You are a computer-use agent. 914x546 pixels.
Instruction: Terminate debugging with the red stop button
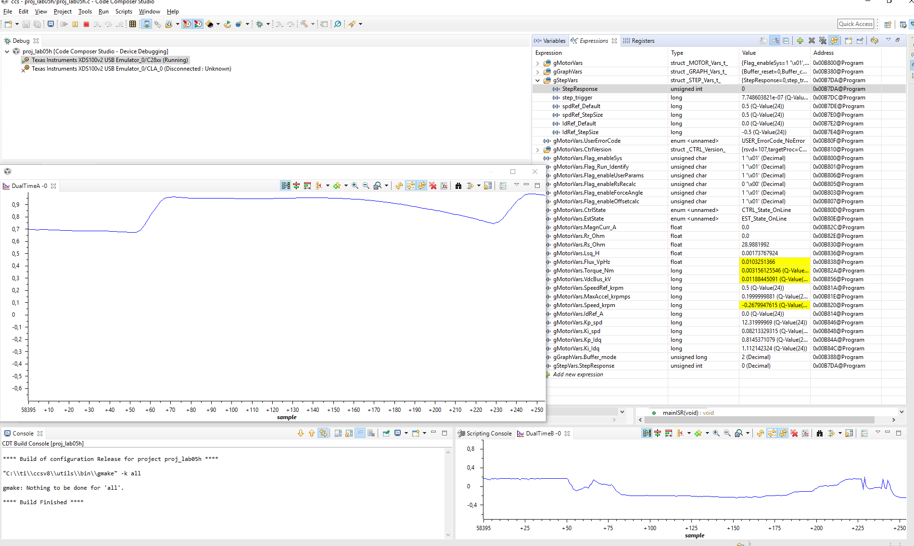tap(87, 24)
